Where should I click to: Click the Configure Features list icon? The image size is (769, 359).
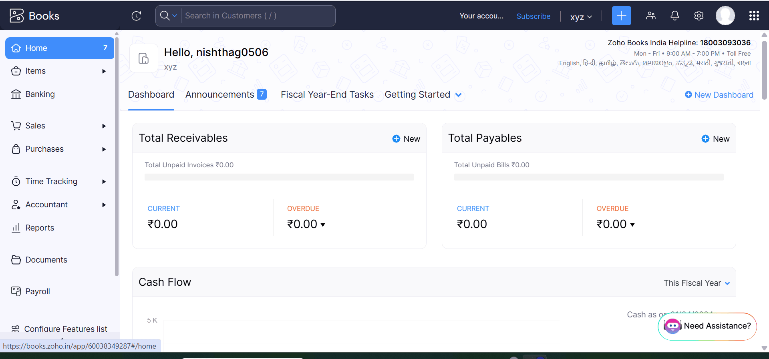click(x=15, y=329)
